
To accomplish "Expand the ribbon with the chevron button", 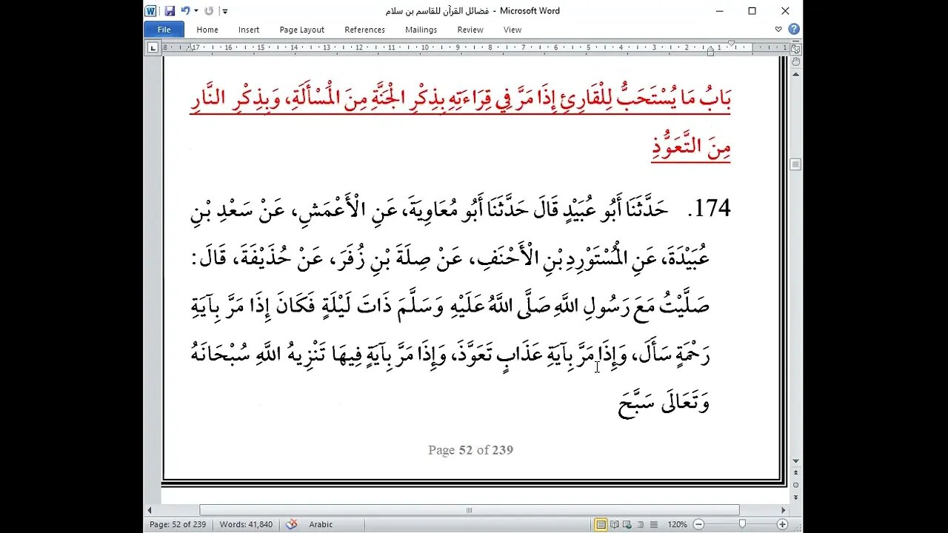I will 778,30.
